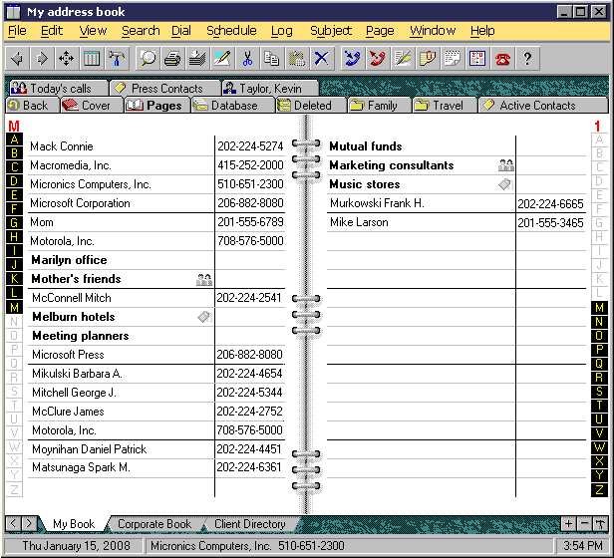Open the Travel folder tab

(445, 106)
